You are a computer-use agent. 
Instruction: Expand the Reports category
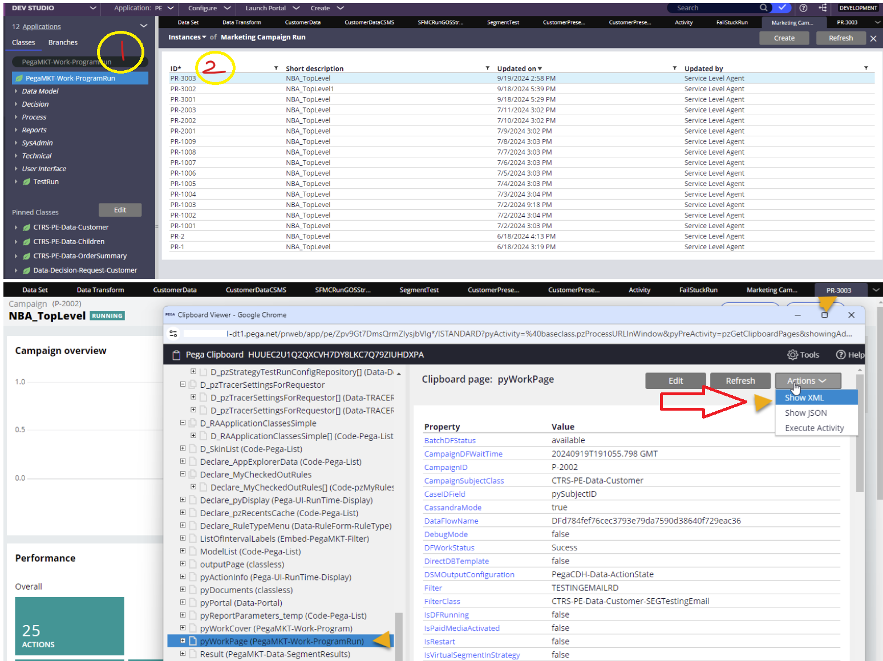[16, 130]
